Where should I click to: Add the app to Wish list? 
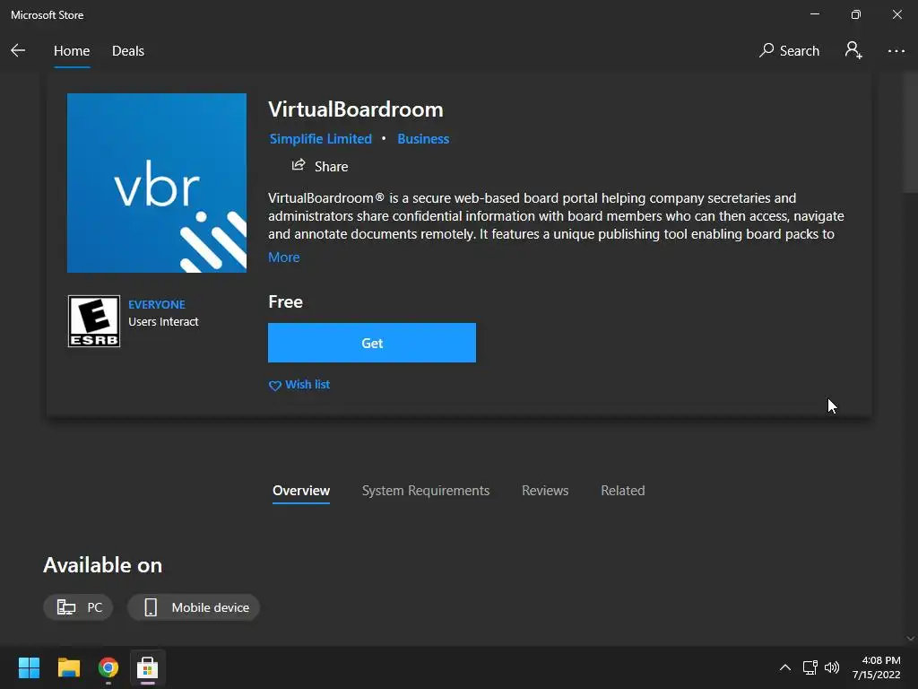pyautogui.click(x=299, y=385)
